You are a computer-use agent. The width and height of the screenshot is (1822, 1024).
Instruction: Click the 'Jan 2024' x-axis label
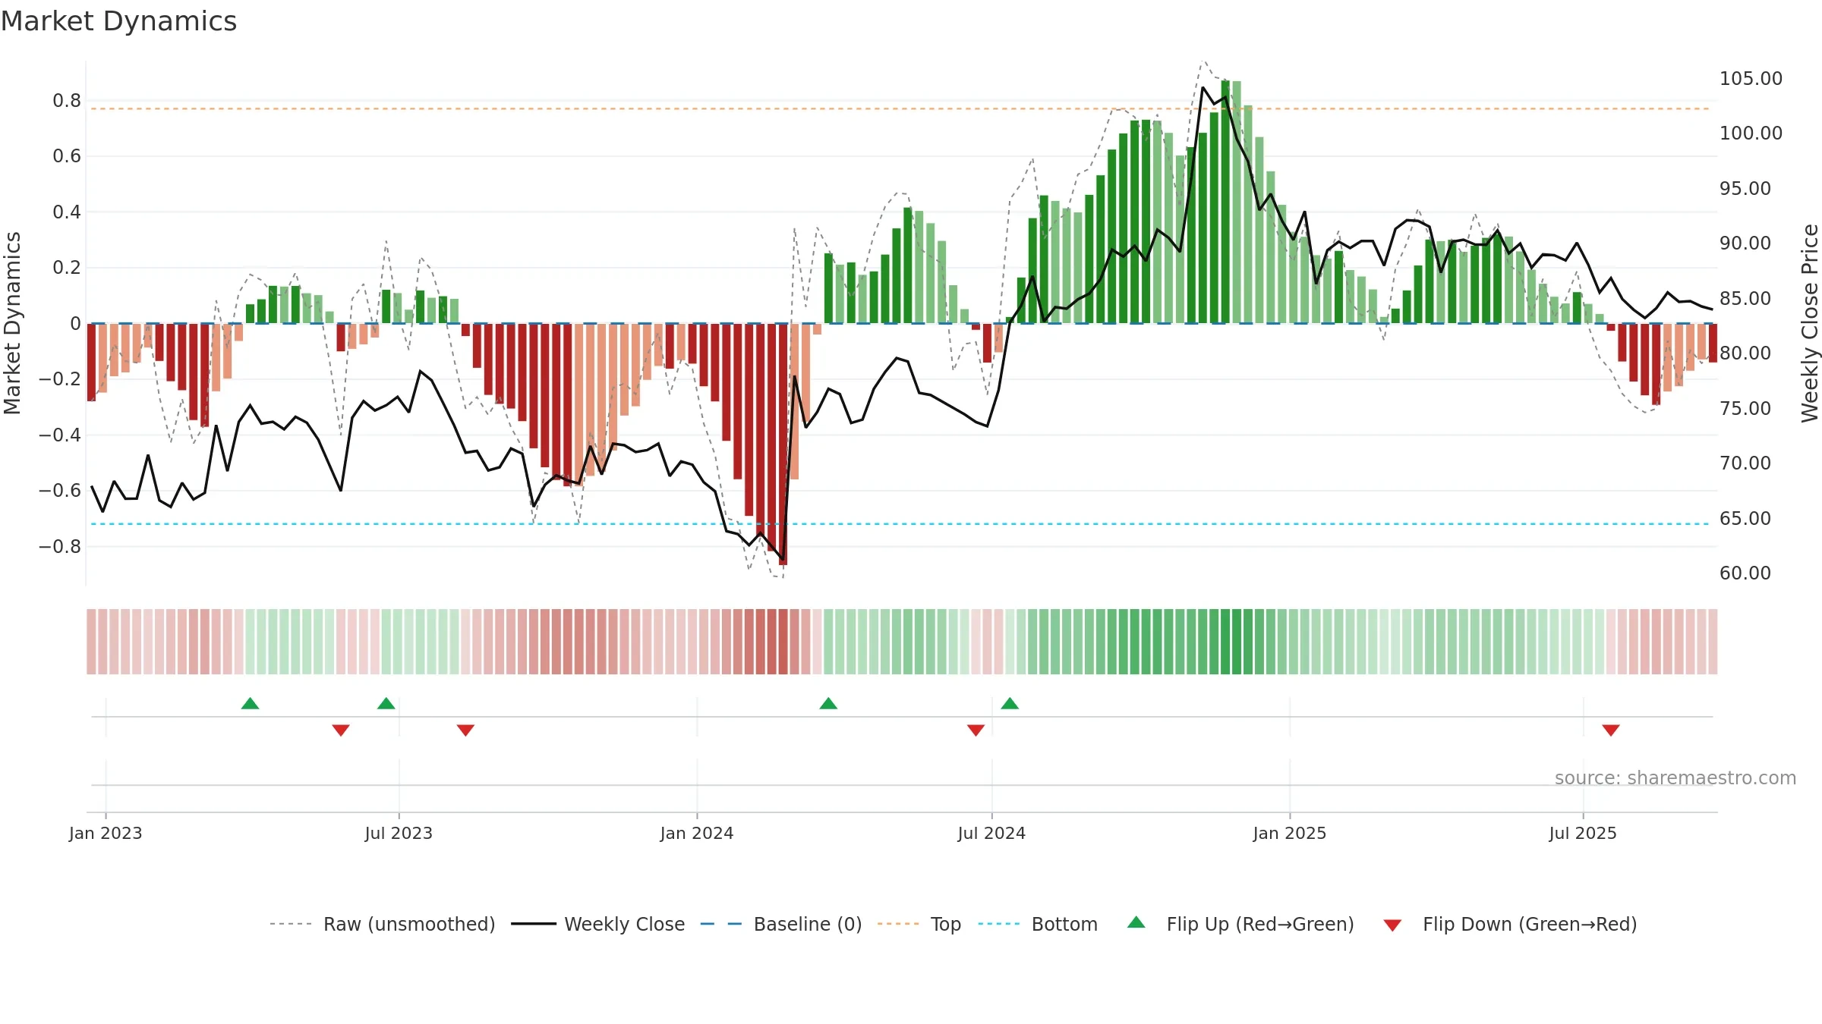point(697,833)
